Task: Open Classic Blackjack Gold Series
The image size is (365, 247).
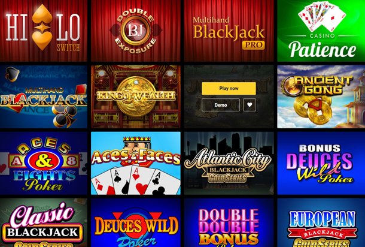Action: point(44,222)
